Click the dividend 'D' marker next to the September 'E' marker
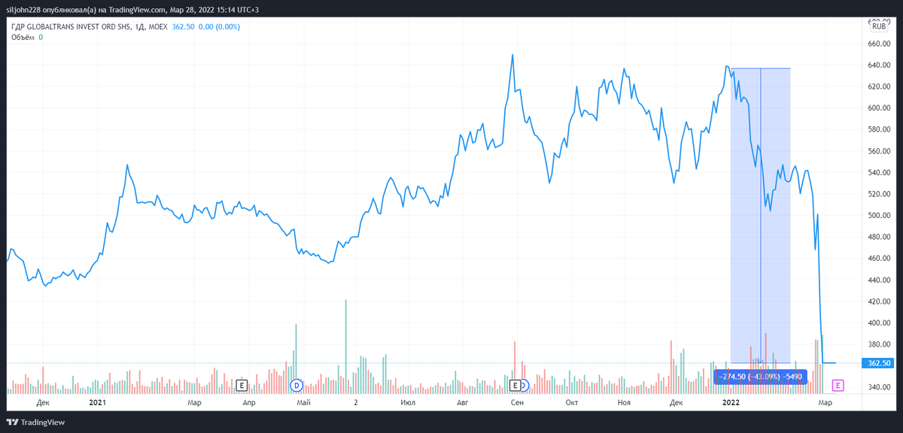Image resolution: width=903 pixels, height=433 pixels. pos(524,385)
